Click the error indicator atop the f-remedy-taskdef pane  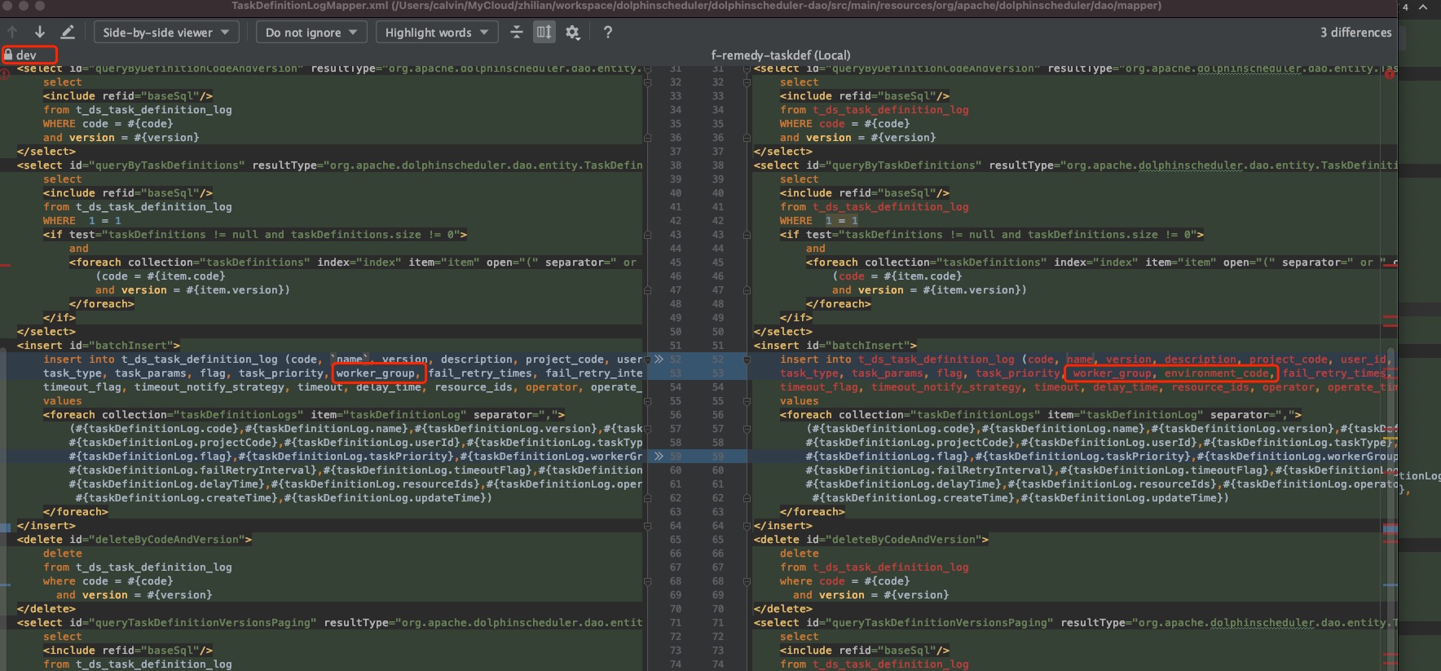pyautogui.click(x=1390, y=74)
